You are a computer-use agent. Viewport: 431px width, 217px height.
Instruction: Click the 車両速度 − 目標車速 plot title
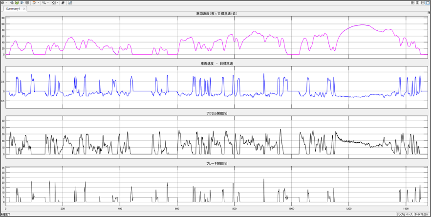click(217, 63)
